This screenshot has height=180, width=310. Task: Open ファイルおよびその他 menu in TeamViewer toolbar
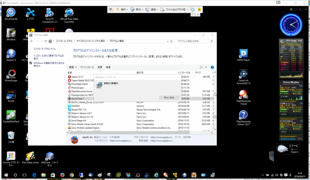click(x=174, y=9)
